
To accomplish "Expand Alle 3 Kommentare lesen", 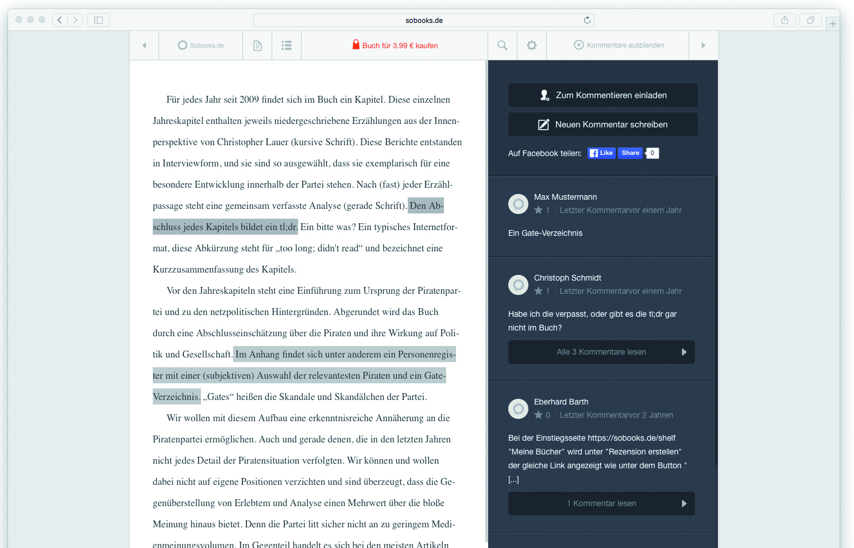I will 601,352.
